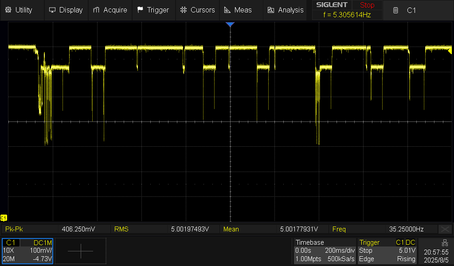454x266 pixels.
Task: Click the blue trigger position marker
Action: point(230,24)
